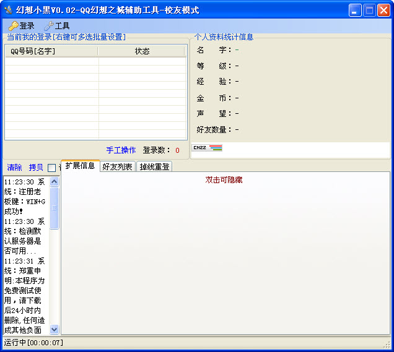The height and width of the screenshot is (352, 394).
Task: Click the key icon beside 登录
Action: coord(13,26)
